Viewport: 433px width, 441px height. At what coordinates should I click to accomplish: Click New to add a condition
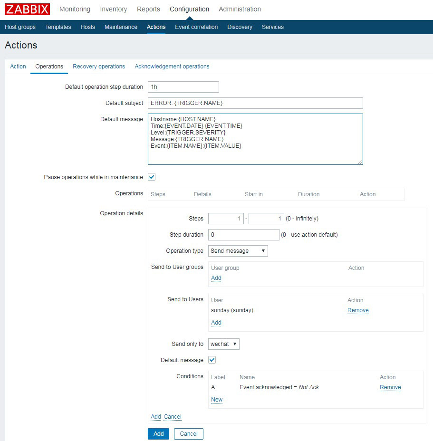217,400
